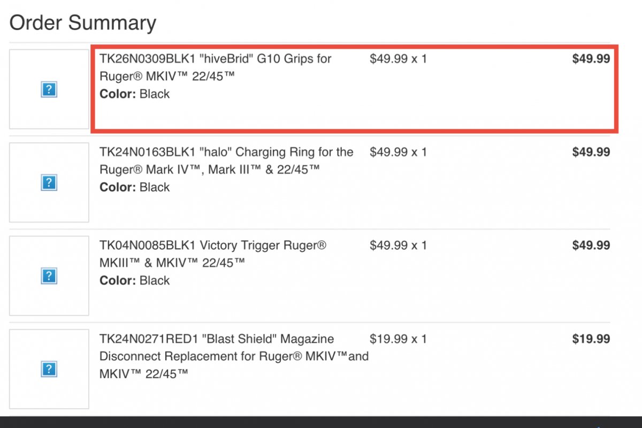
Task: Open the Victory Trigger Ruger product title
Action: pos(213,254)
